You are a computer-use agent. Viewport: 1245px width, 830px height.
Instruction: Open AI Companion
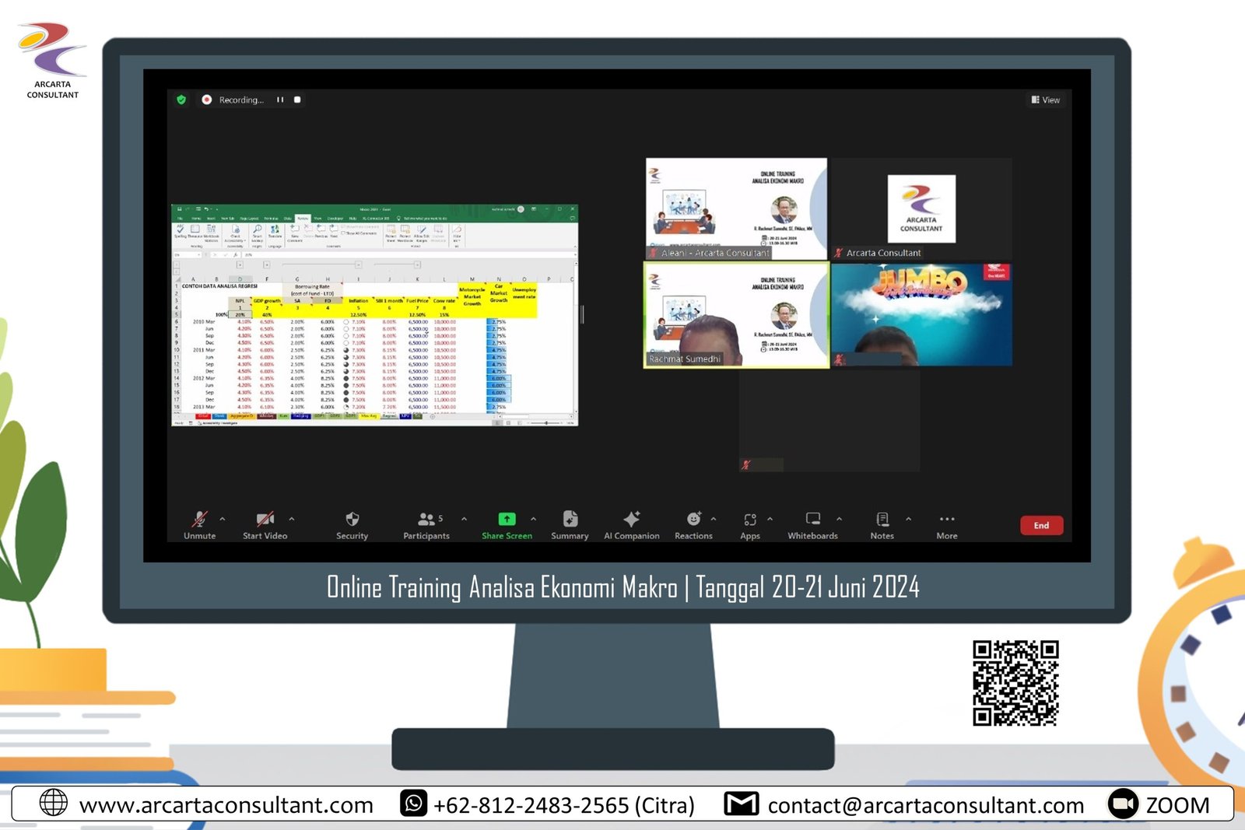[x=631, y=524]
